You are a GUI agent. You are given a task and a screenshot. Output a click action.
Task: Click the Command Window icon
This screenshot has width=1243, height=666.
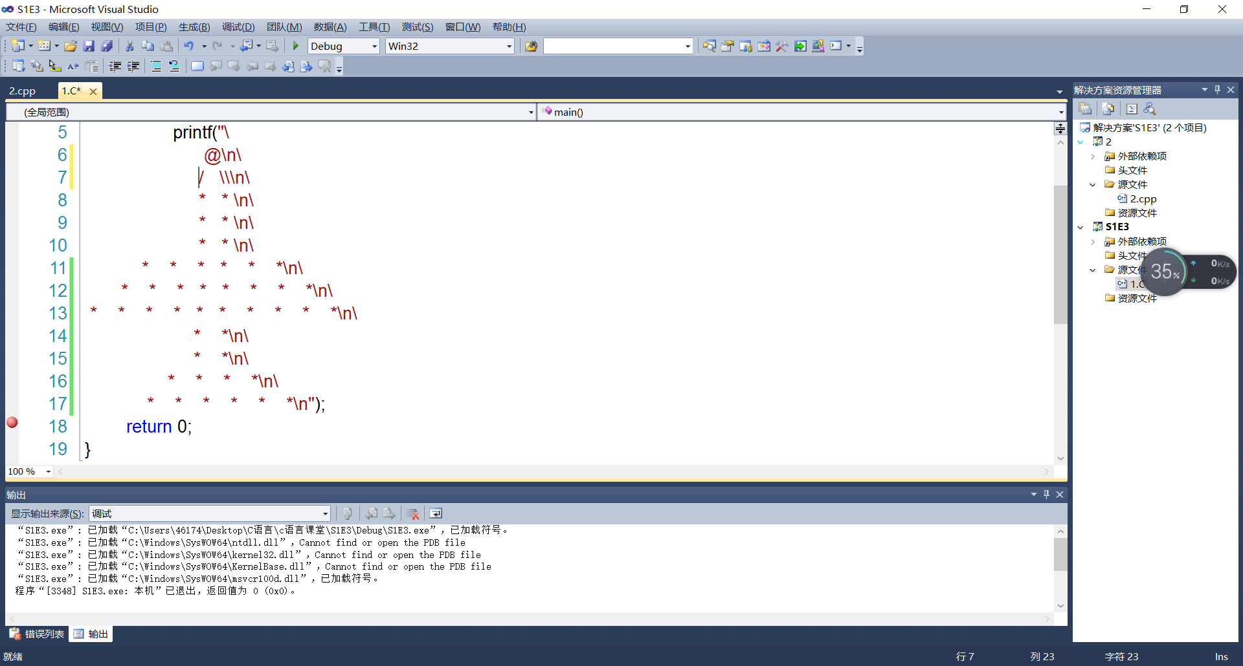(x=836, y=46)
